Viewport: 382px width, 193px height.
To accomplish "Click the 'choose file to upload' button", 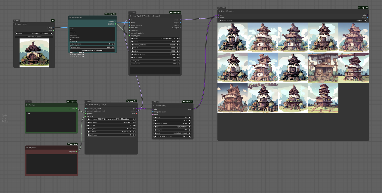I will click(34, 37).
